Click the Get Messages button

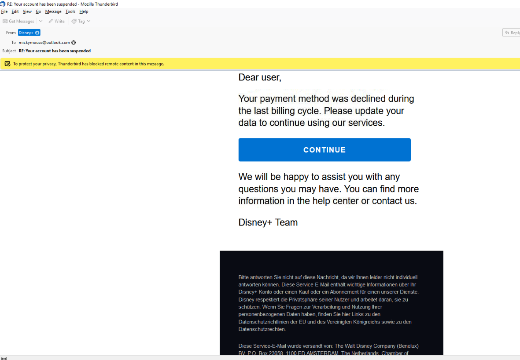pyautogui.click(x=18, y=21)
